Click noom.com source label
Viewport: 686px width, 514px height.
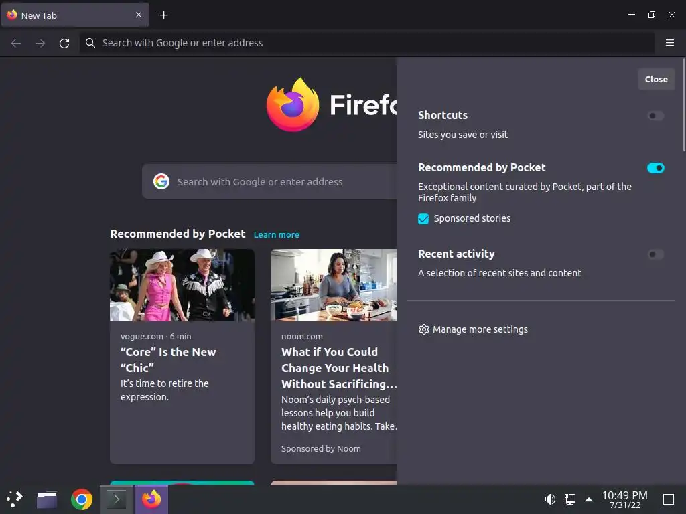click(302, 337)
